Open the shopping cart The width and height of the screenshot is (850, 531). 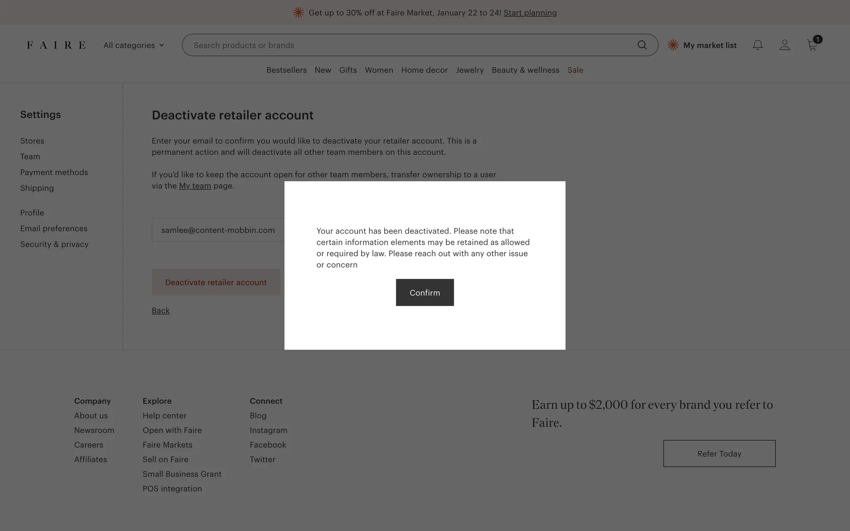pyautogui.click(x=812, y=45)
